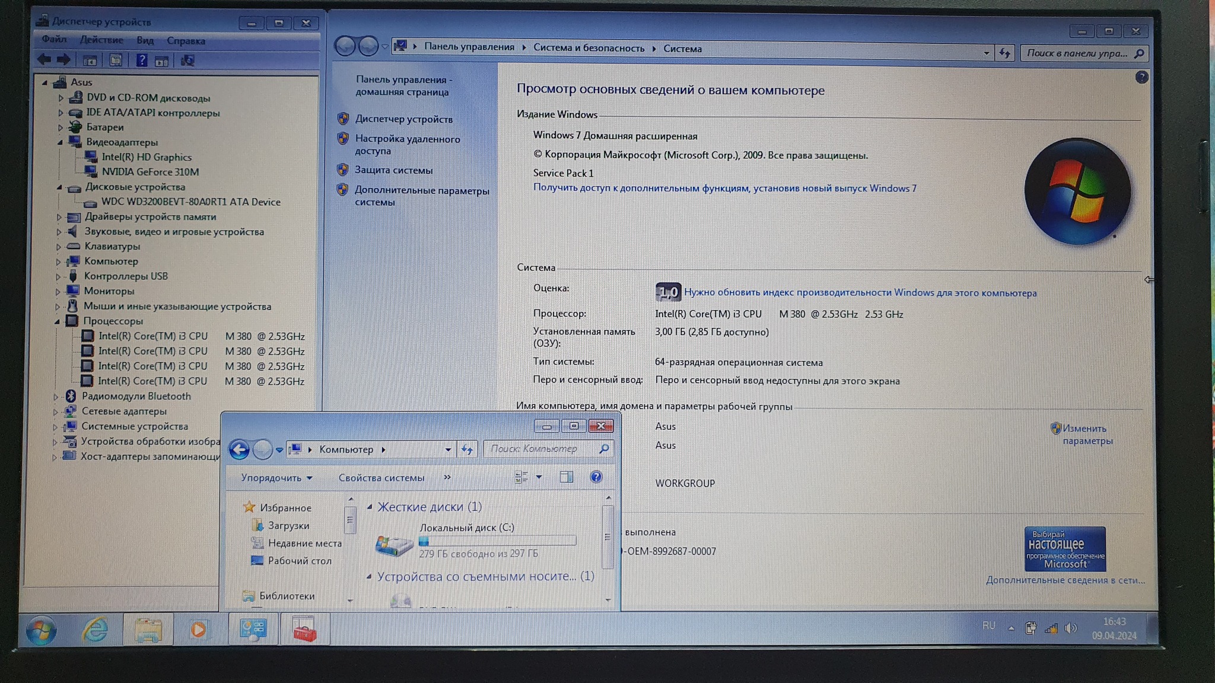Click the refresh icon beside Control Panel address bar
Screen dimensions: 1215x683
[x=1004, y=53]
